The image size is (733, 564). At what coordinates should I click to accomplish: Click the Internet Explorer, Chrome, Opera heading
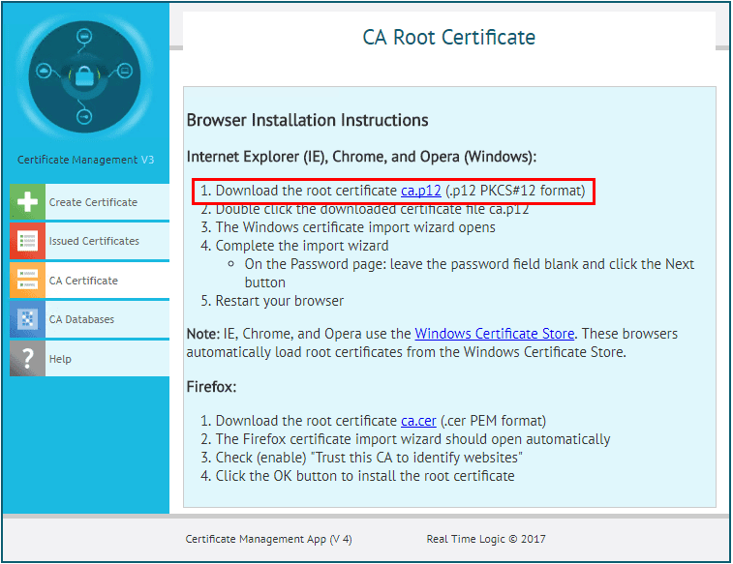(x=361, y=157)
